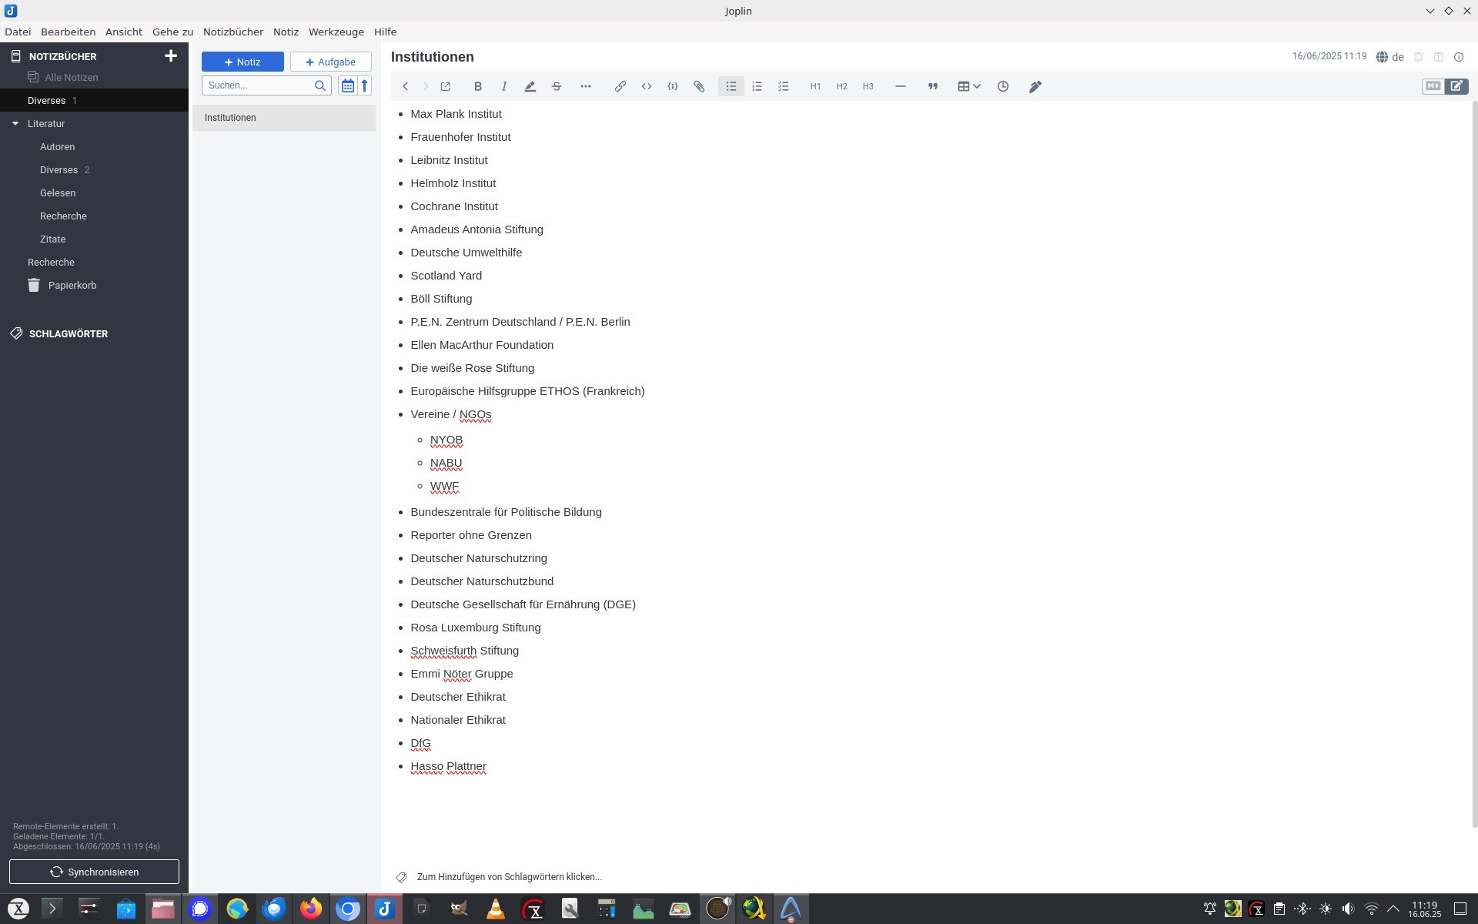1478x924 pixels.
Task: Open the Bearbeiten menu
Action: click(69, 32)
